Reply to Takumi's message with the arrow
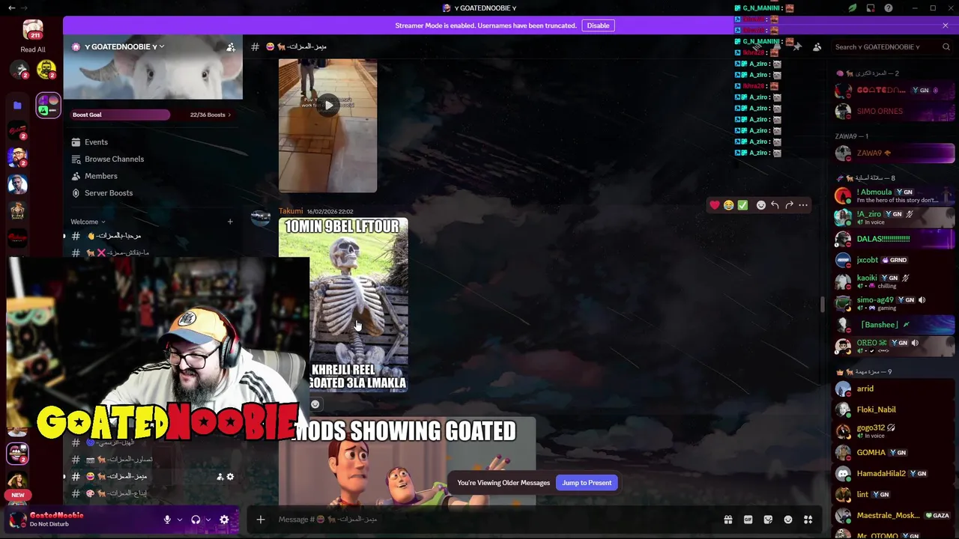Image resolution: width=959 pixels, height=539 pixels. pyautogui.click(x=775, y=205)
